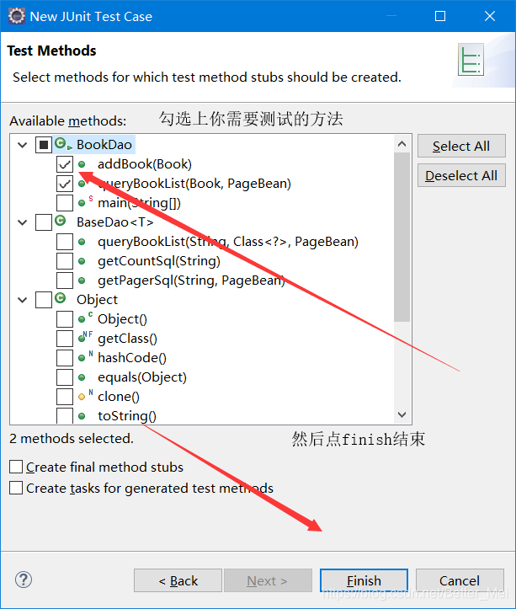Check the Object() constructor checkbox

click(65, 319)
